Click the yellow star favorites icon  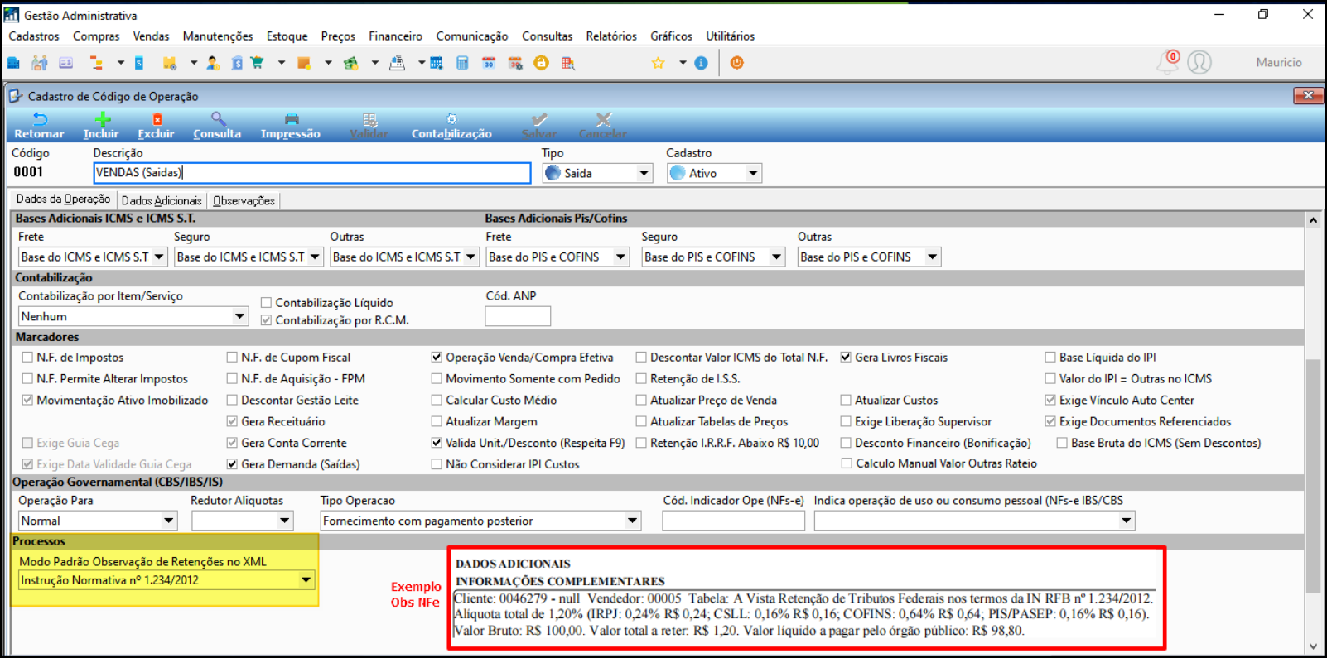pyautogui.click(x=659, y=63)
